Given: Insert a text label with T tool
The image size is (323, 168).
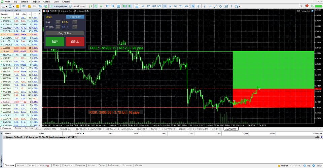Looking at the screenshot, I should click(x=231, y=6).
